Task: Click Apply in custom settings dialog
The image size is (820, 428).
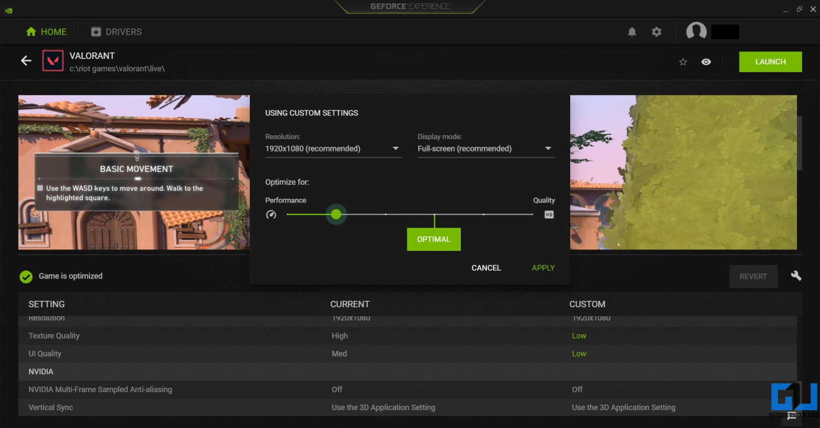Action: 543,267
